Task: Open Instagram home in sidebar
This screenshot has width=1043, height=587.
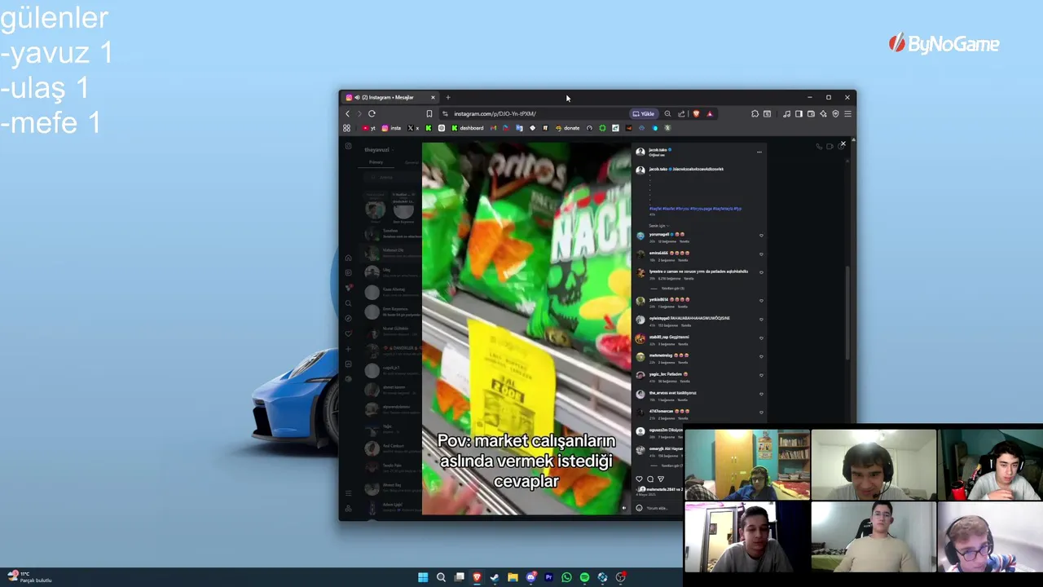Action: tap(348, 258)
